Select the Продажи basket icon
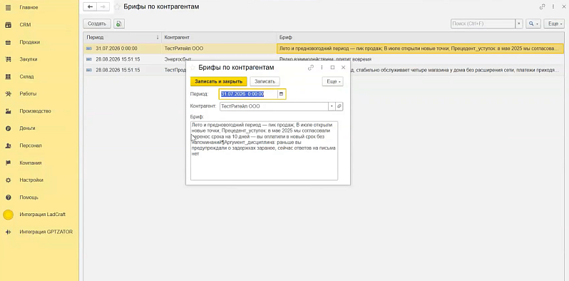This screenshot has width=569, height=281. click(x=8, y=42)
